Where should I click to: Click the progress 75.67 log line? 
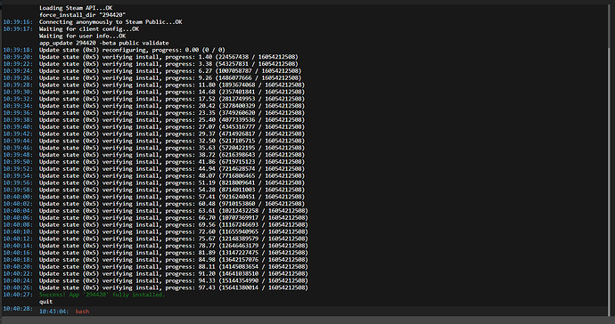pyautogui.click(x=174, y=239)
